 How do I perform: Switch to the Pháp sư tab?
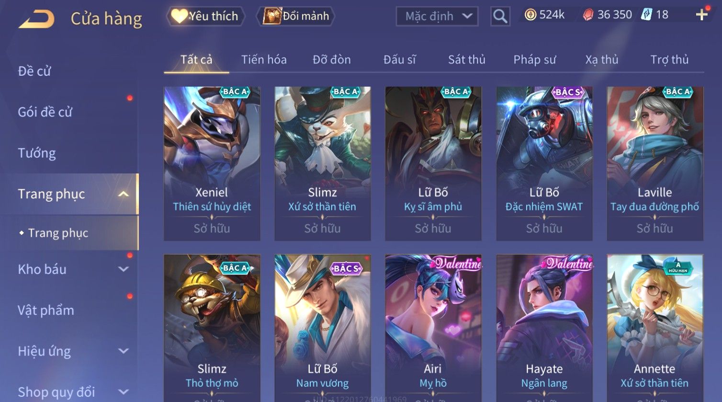[535, 59]
